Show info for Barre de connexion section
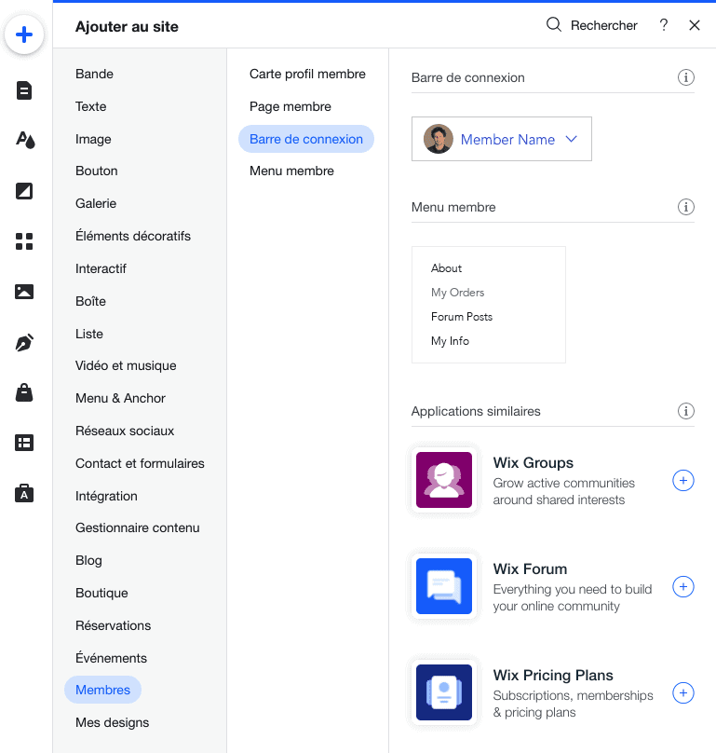The width and height of the screenshot is (716, 753). 686,77
